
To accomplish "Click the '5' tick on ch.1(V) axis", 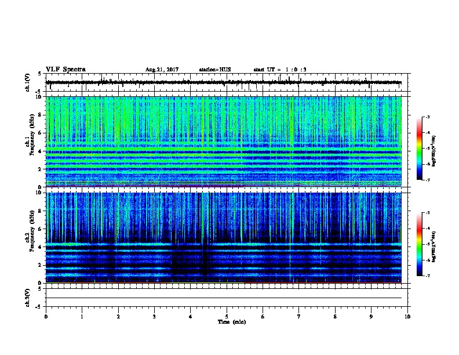I will point(40,74).
